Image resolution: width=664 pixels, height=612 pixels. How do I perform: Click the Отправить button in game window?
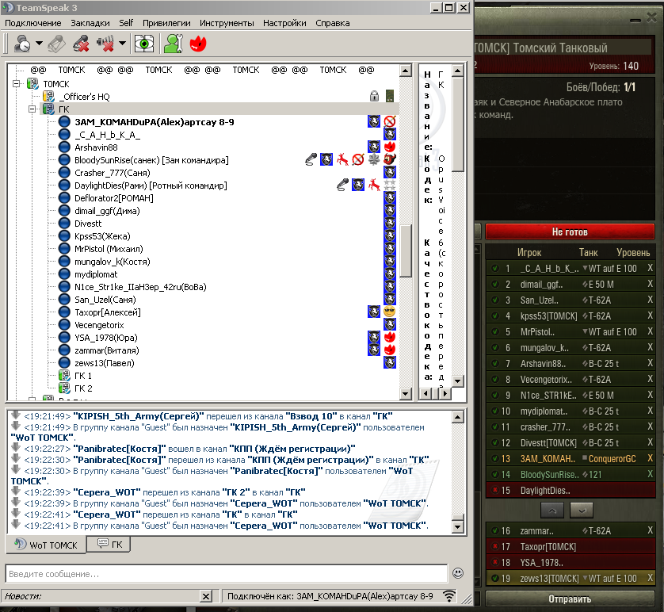pos(570,599)
